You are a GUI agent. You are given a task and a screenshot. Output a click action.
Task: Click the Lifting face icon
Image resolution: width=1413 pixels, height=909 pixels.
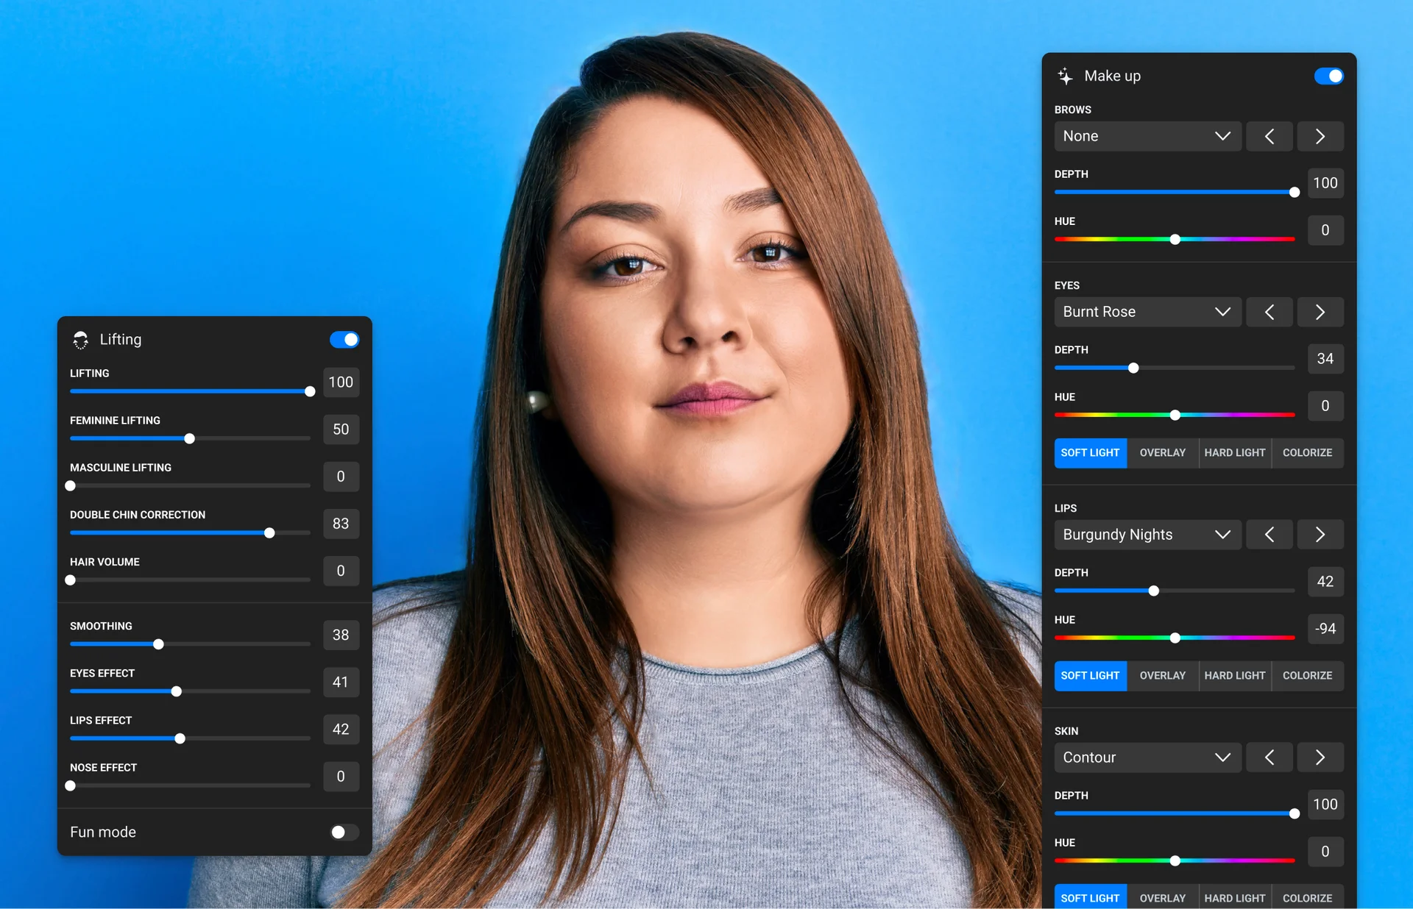point(80,339)
